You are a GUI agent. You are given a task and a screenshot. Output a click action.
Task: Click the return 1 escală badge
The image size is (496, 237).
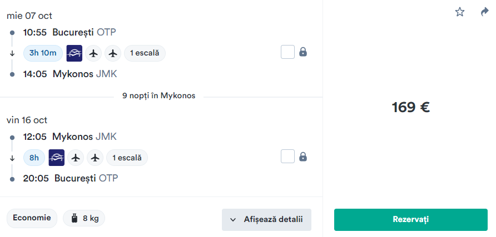point(127,158)
